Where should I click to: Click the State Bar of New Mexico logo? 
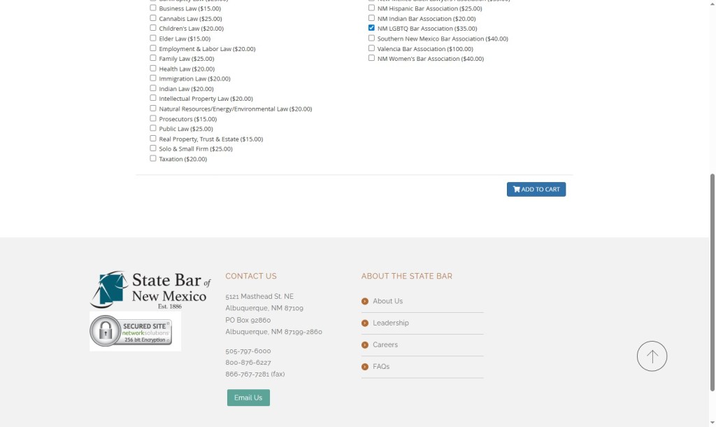point(150,290)
